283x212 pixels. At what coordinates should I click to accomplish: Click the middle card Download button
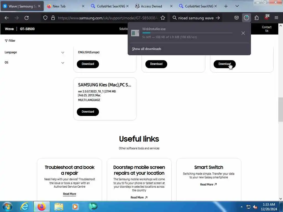point(156,64)
